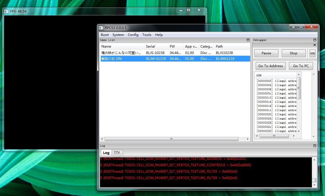Click the Go To Address button

point(270,66)
